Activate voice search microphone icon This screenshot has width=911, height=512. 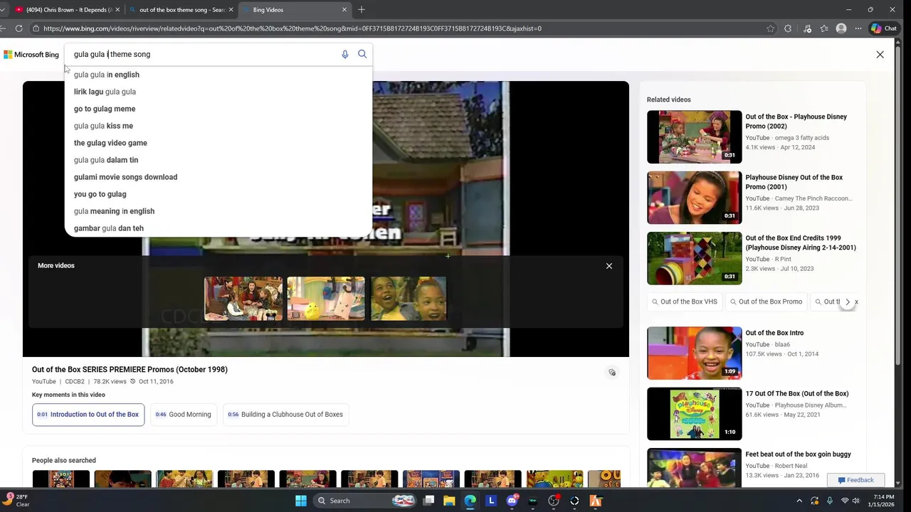[x=345, y=54]
